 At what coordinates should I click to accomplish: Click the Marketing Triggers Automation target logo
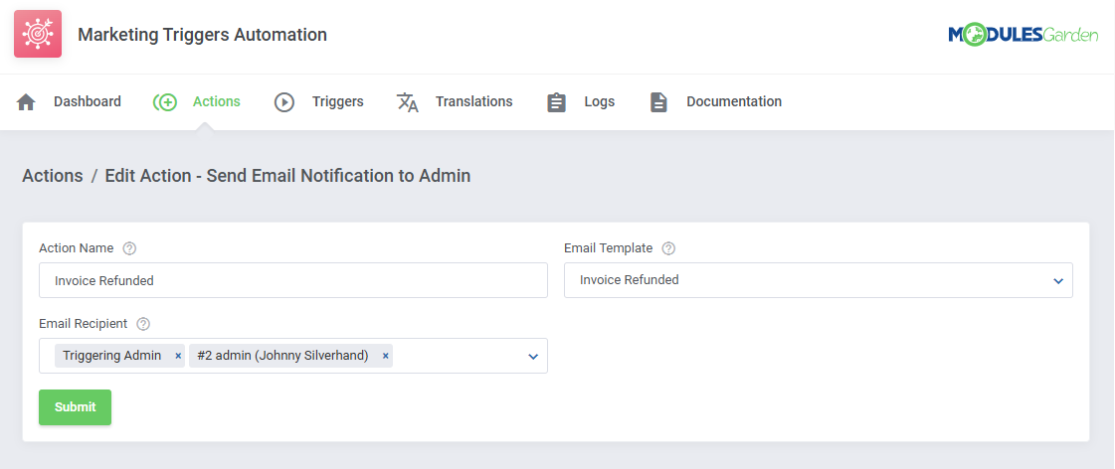click(x=38, y=34)
